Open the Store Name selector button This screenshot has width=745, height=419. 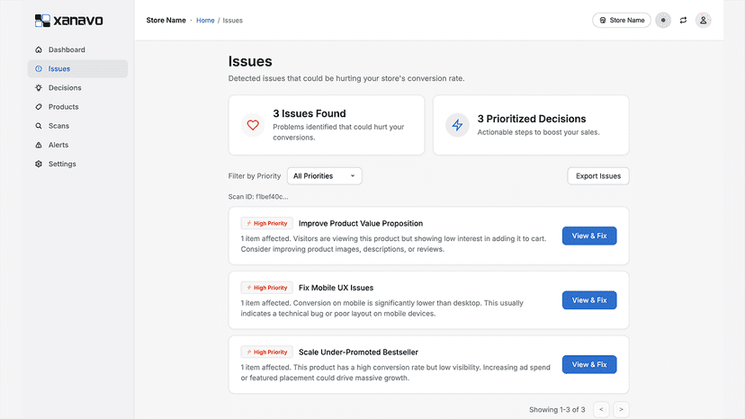pos(622,21)
